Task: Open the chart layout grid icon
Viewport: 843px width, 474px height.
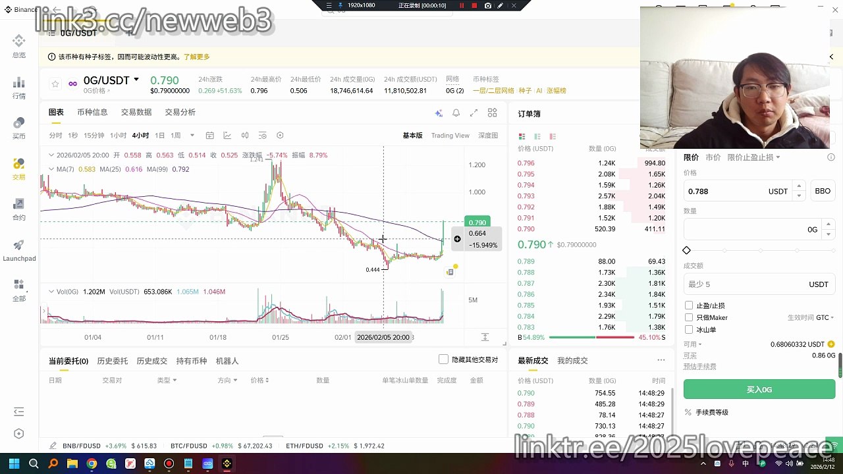Action: pos(492,113)
